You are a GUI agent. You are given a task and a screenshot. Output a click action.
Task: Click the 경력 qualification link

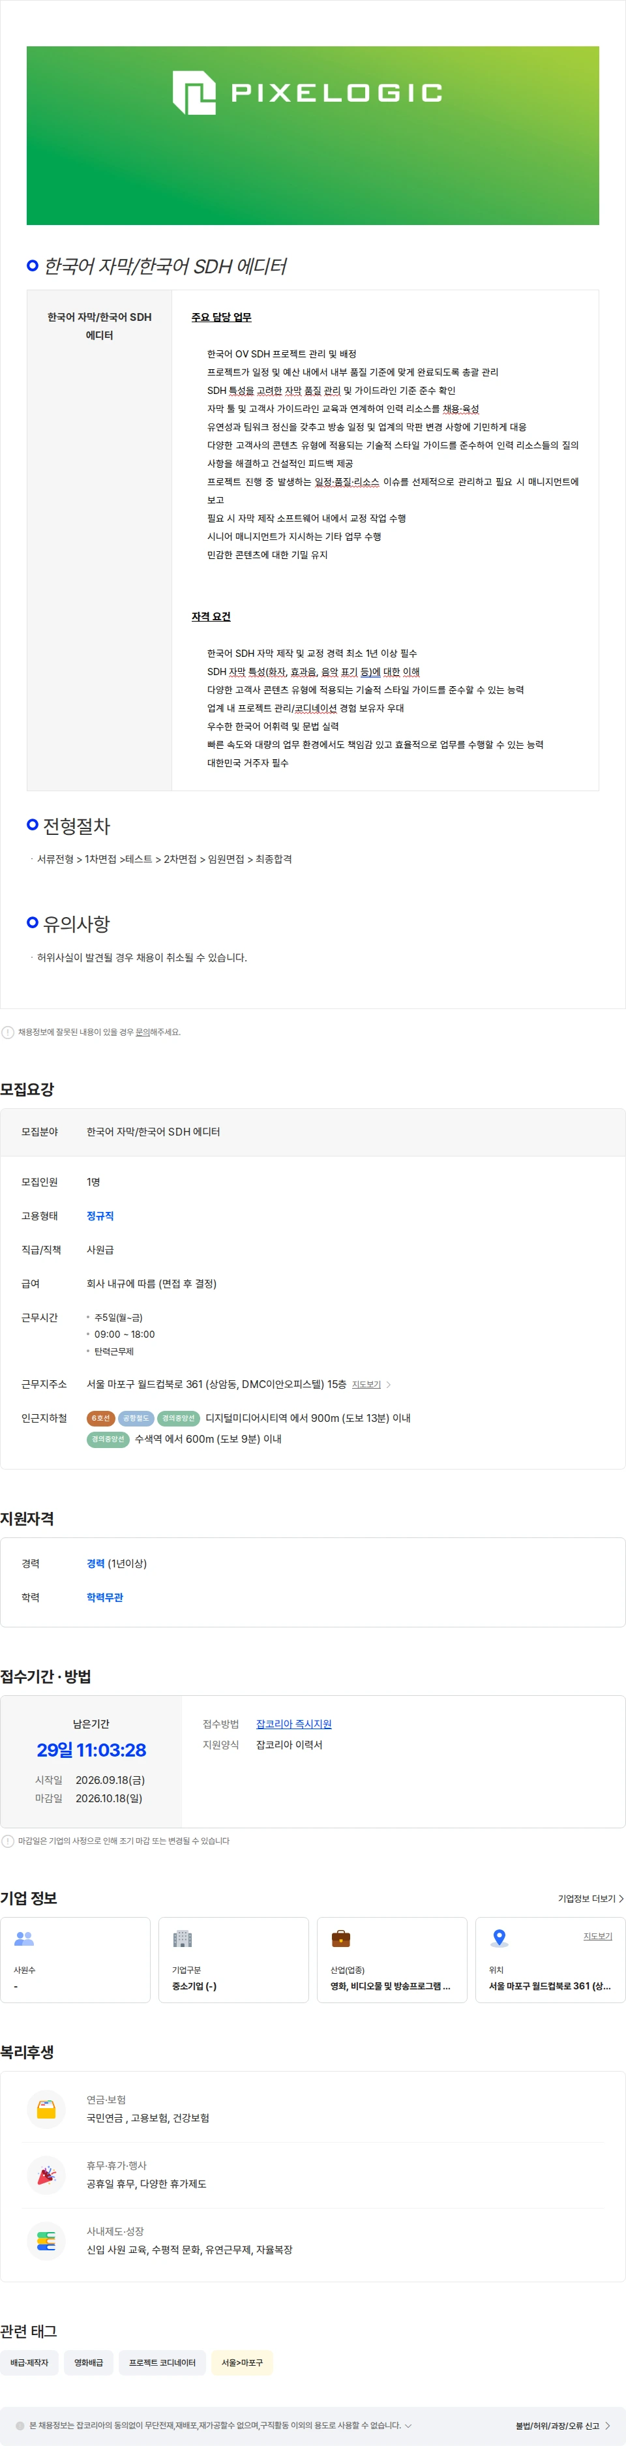point(95,1564)
